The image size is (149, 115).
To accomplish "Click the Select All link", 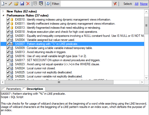I will [137, 4].
